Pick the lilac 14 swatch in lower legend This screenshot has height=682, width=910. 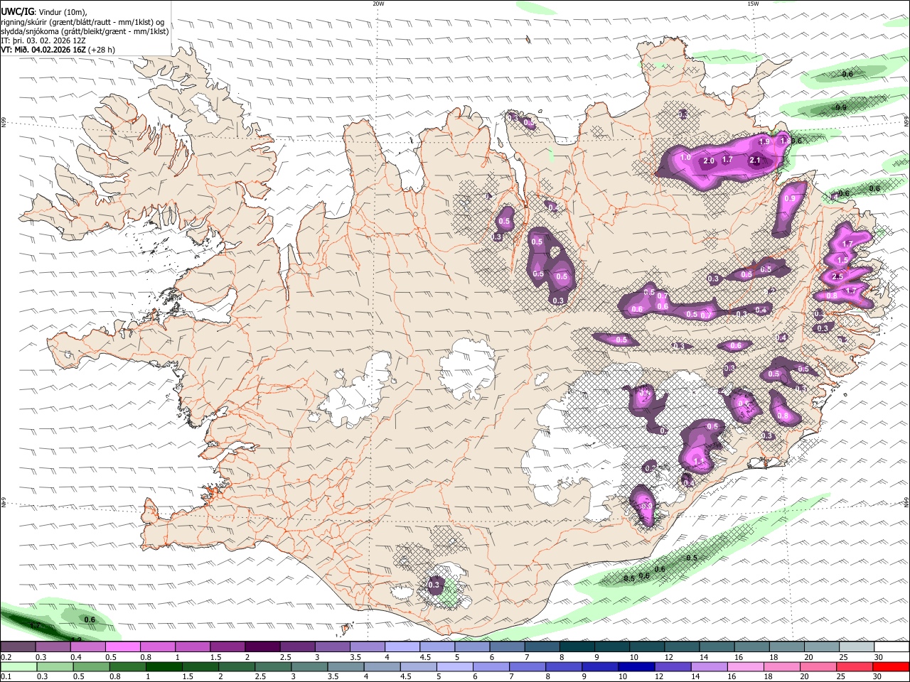pyautogui.click(x=708, y=667)
